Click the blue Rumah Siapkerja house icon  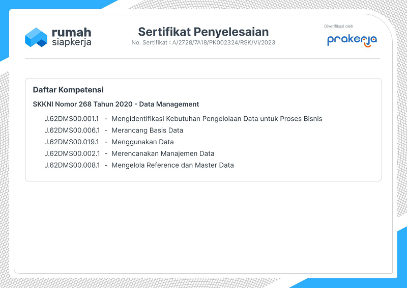coord(36,37)
